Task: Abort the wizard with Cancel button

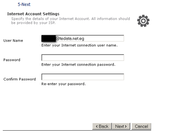Action: (141, 126)
